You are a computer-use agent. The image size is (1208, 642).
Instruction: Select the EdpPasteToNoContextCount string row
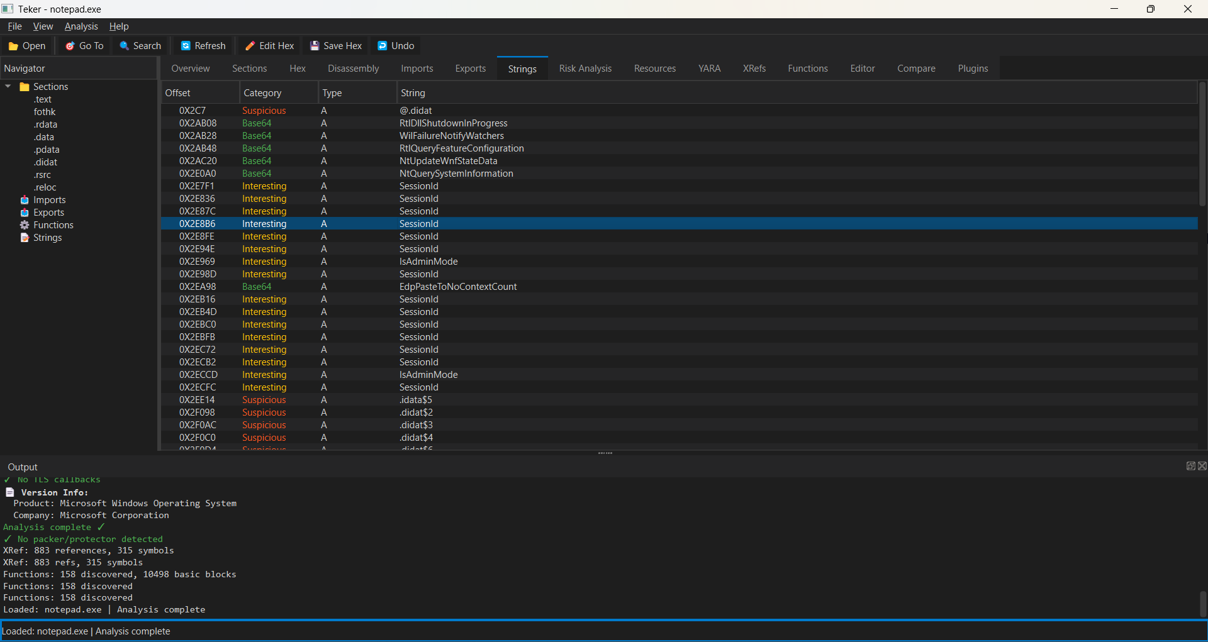pos(457,287)
